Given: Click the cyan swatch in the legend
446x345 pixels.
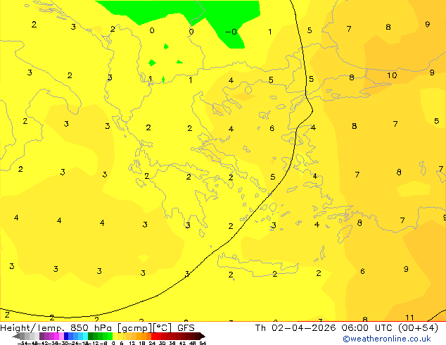Looking at the screenshot, I should pyautogui.click(x=85, y=337).
